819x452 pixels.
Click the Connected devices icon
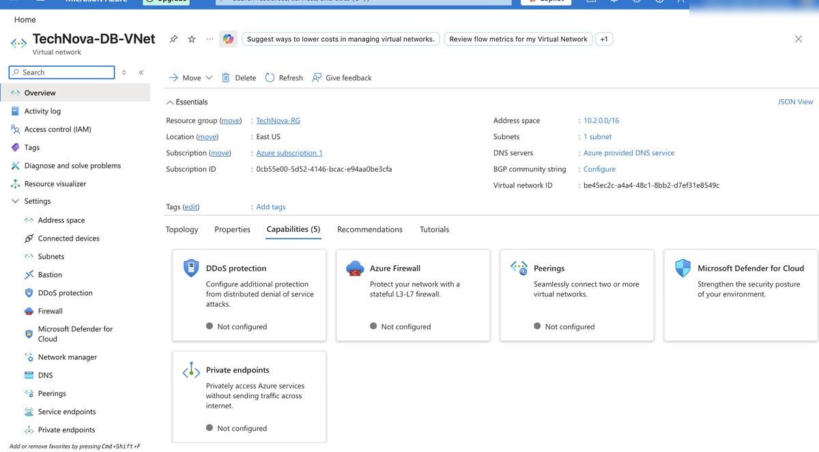click(29, 238)
